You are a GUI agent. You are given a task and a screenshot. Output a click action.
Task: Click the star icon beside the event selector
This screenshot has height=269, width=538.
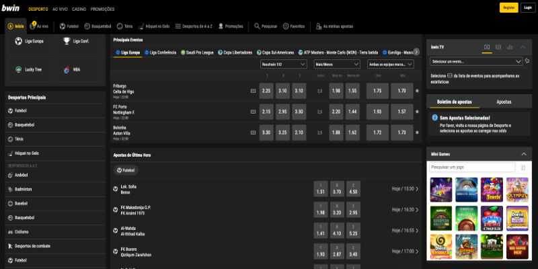(x=527, y=61)
